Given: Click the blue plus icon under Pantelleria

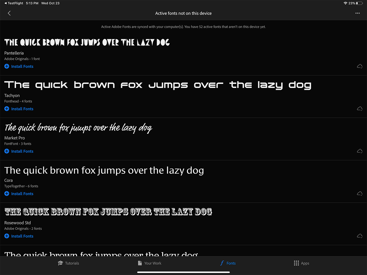Looking at the screenshot, I should pos(7,66).
